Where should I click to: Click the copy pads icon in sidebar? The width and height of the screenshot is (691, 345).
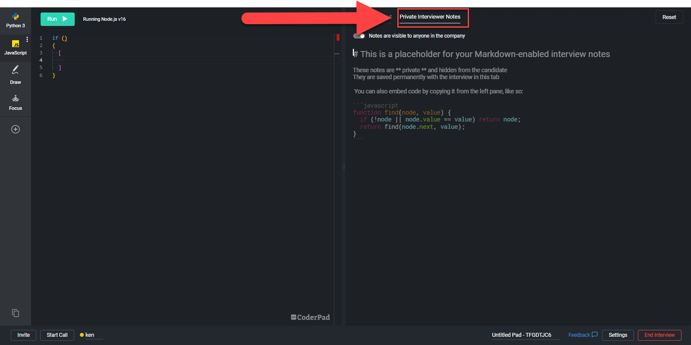(x=16, y=313)
